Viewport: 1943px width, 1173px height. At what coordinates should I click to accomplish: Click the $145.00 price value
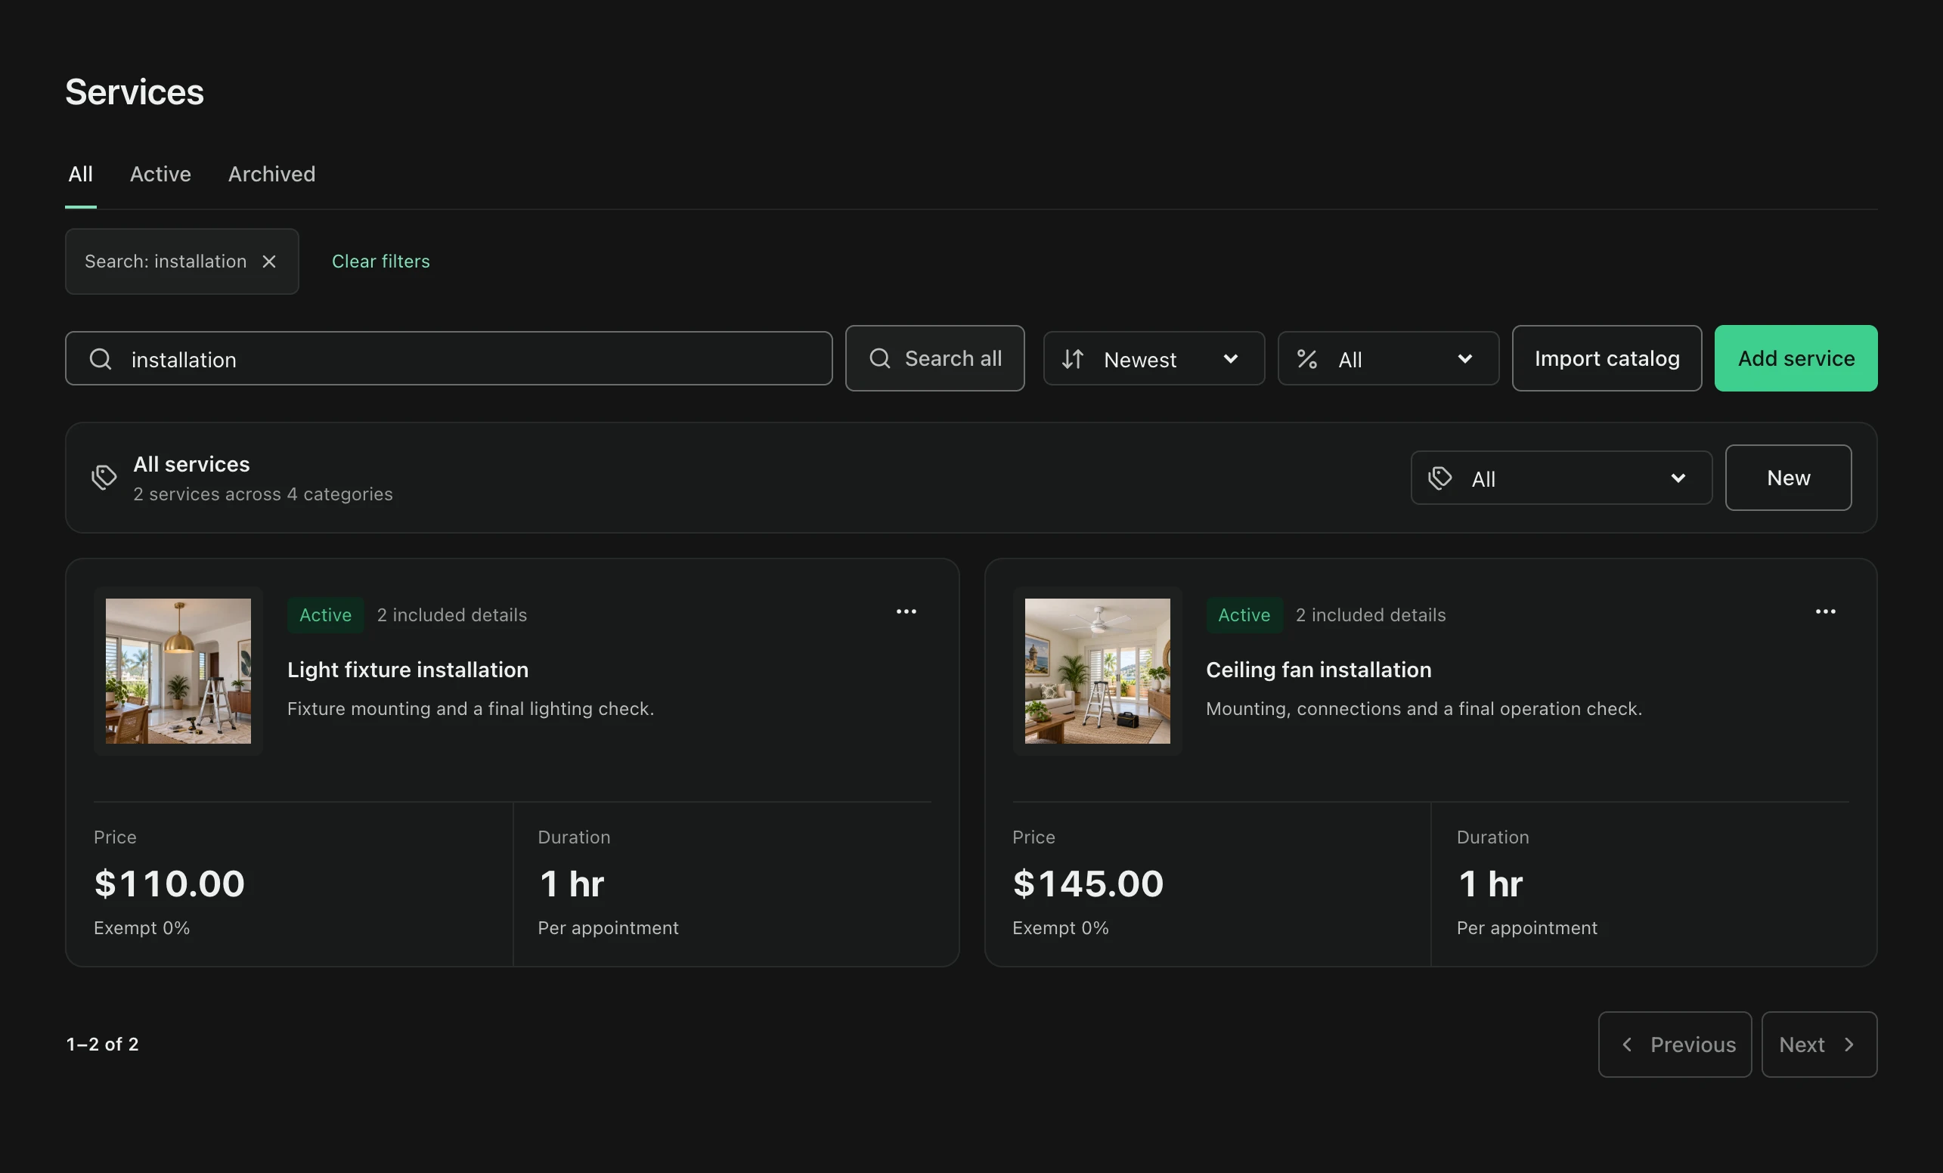tap(1088, 883)
